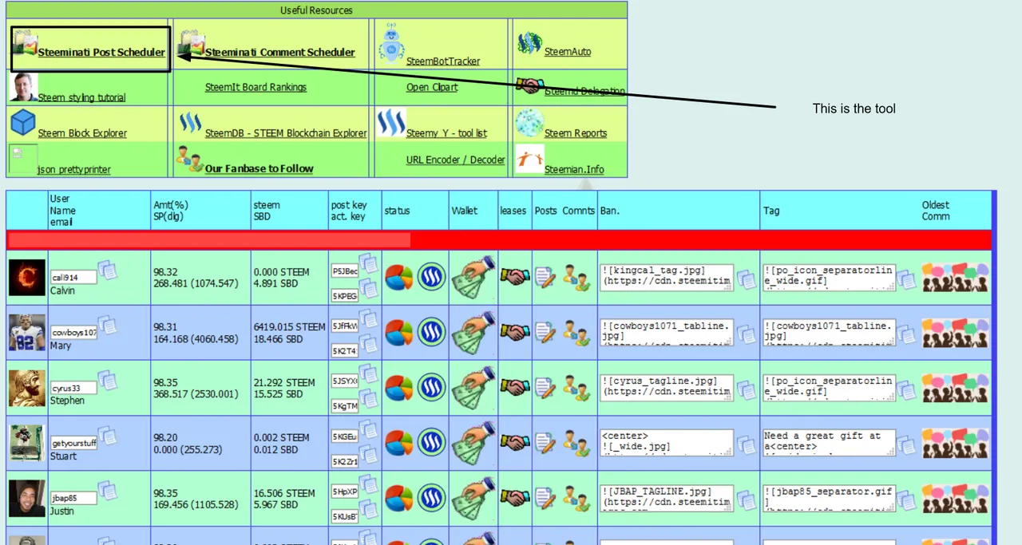The height and width of the screenshot is (545, 1022).
Task: Open posts notepad icon for Justin
Action: tap(545, 498)
